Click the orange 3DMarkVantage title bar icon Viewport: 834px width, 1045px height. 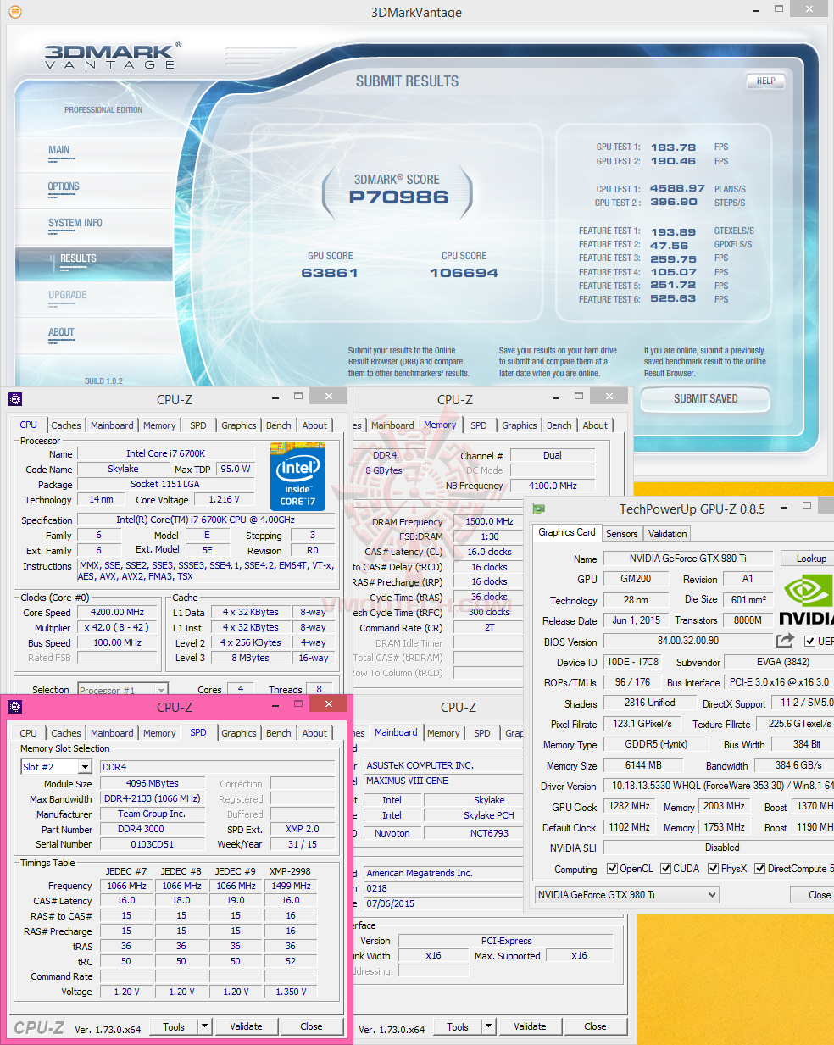pyautogui.click(x=15, y=12)
